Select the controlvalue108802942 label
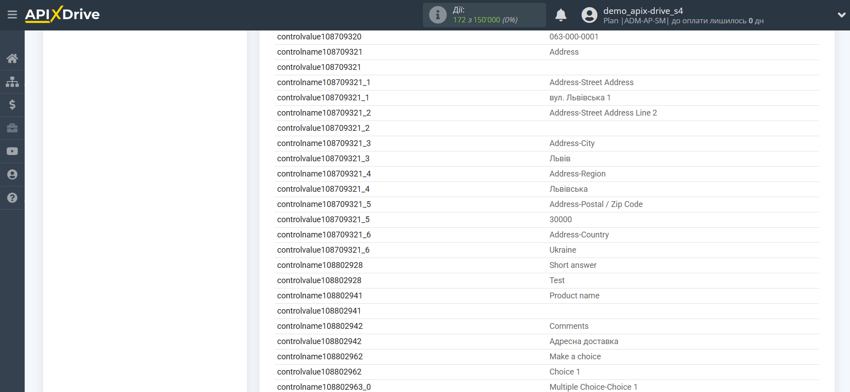The image size is (850, 392). pyautogui.click(x=319, y=341)
